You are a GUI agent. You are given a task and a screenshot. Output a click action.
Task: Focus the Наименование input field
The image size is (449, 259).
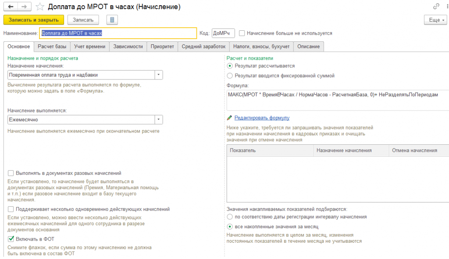point(118,33)
